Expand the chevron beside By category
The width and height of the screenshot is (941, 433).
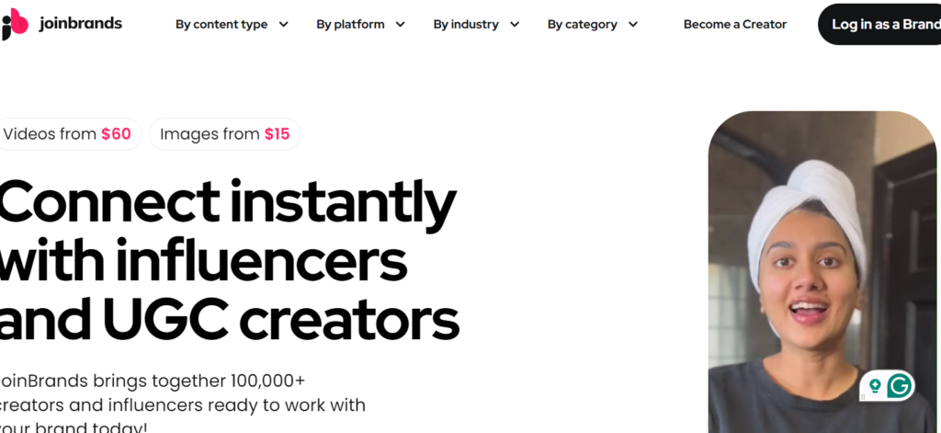coord(633,25)
